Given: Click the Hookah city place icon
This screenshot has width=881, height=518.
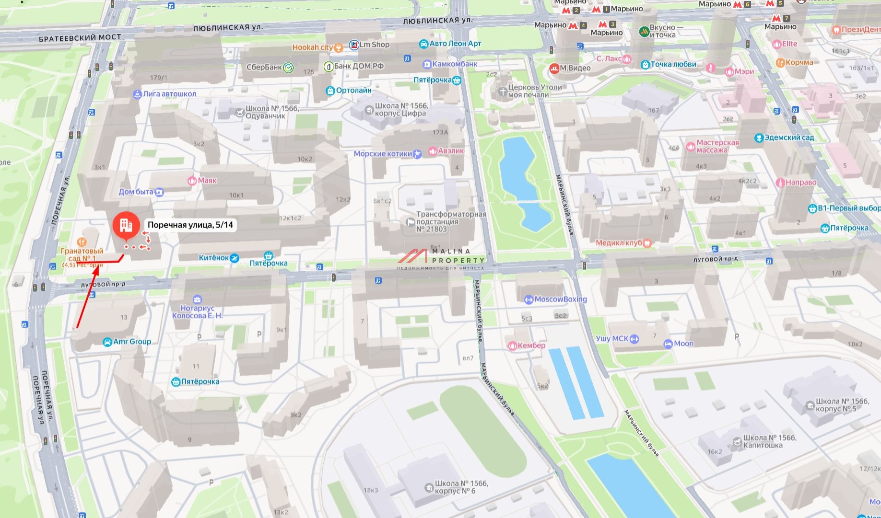Looking at the screenshot, I should (339, 47).
